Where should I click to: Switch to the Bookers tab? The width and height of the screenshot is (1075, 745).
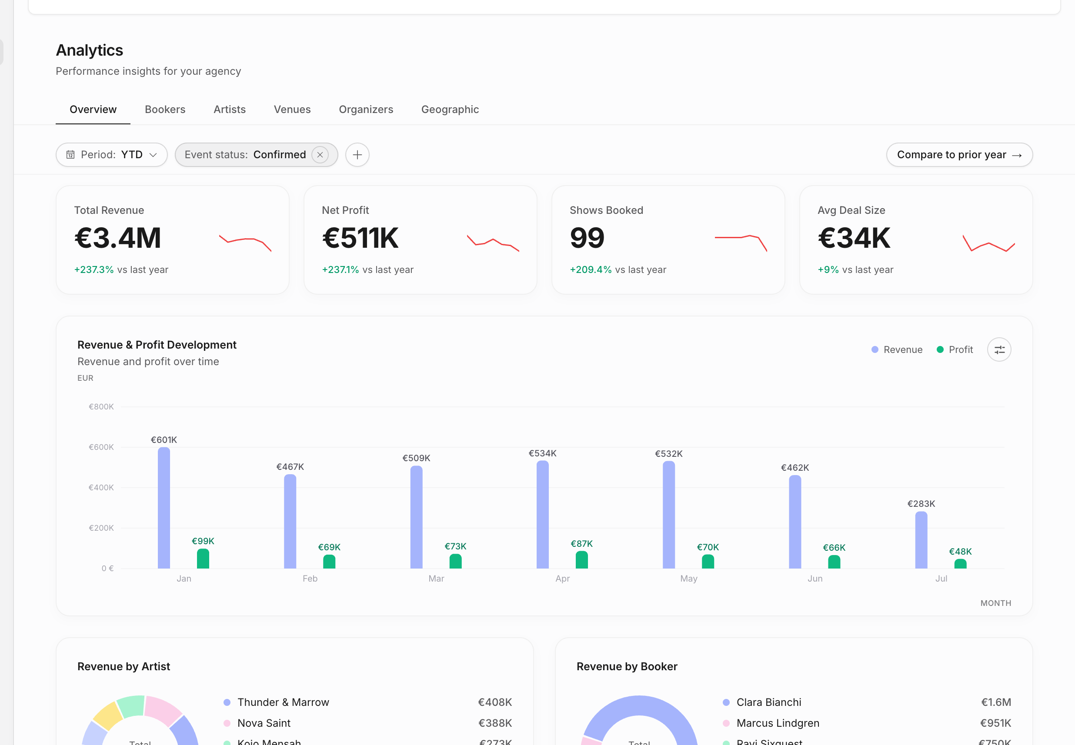pyautogui.click(x=165, y=109)
